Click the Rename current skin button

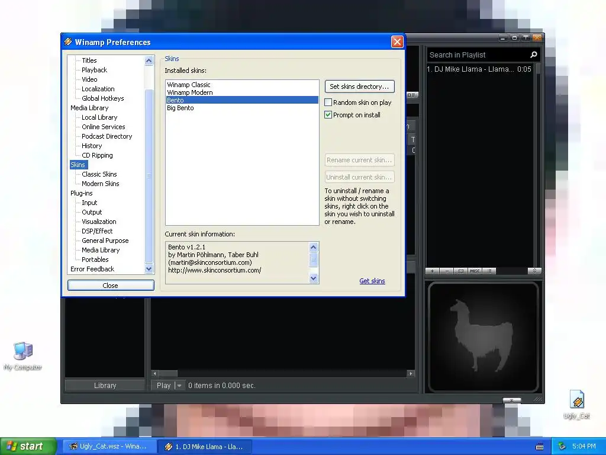pyautogui.click(x=359, y=160)
